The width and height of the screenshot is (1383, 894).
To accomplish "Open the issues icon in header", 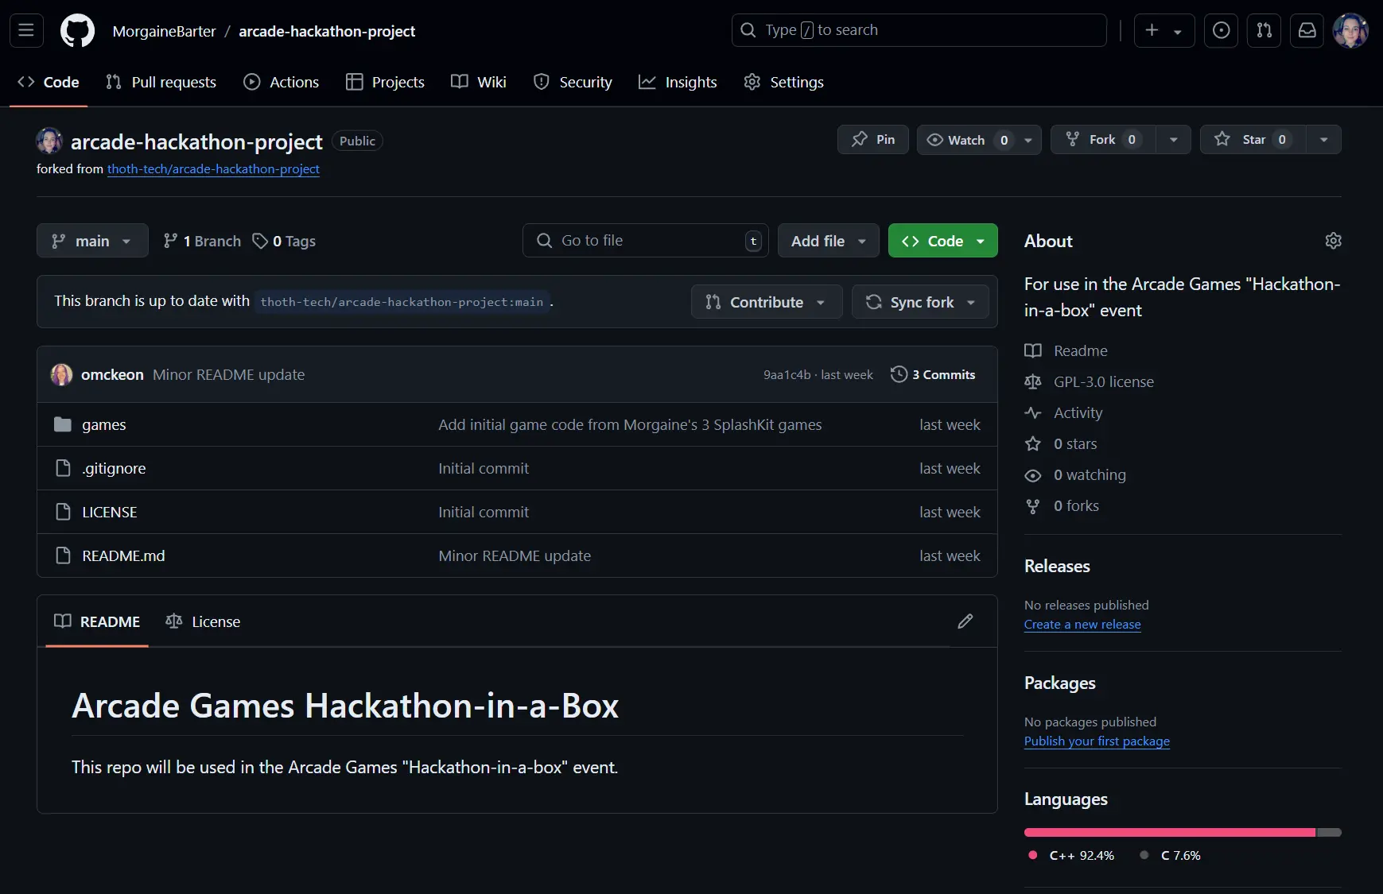I will [x=1221, y=30].
